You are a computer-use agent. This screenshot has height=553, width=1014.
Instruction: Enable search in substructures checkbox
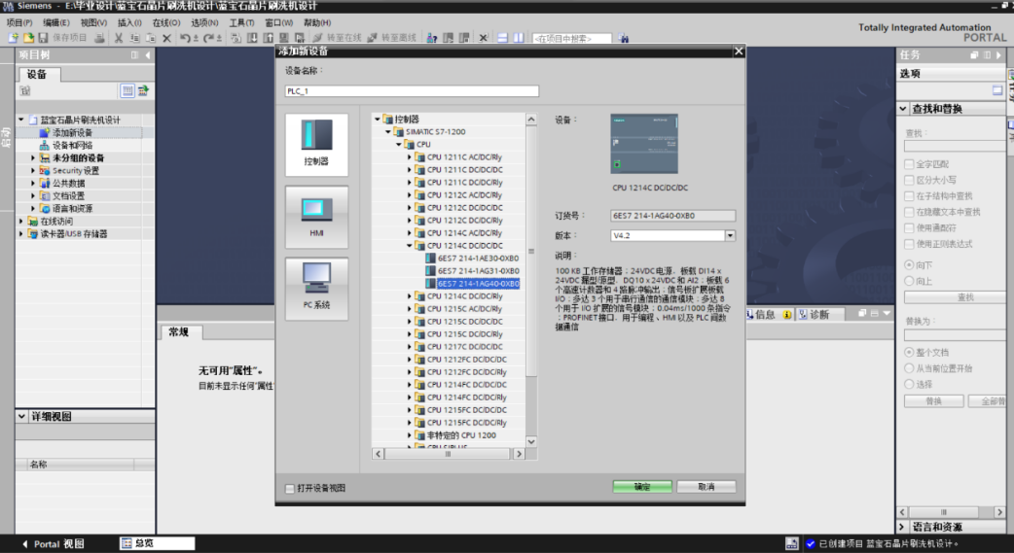[x=909, y=195]
